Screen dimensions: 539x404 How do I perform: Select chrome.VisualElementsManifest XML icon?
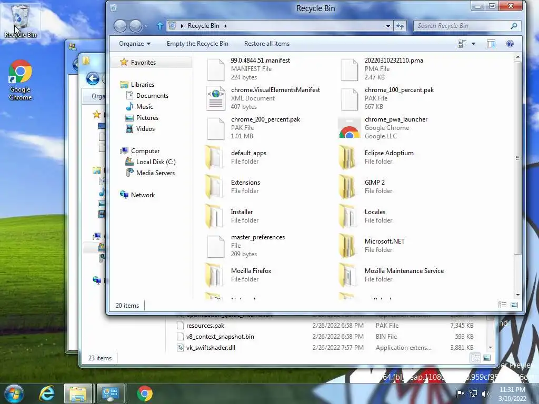(216, 98)
